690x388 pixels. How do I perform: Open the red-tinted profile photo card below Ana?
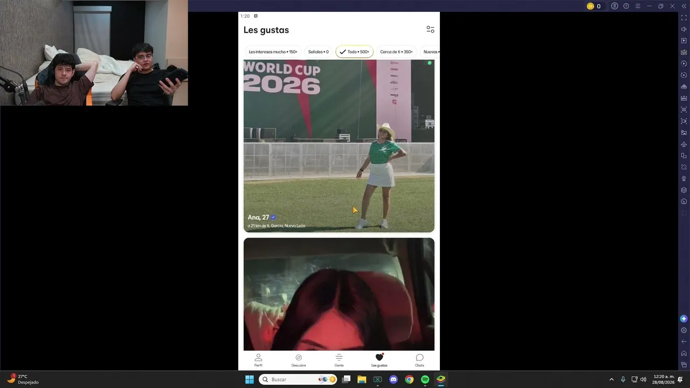[x=339, y=294]
